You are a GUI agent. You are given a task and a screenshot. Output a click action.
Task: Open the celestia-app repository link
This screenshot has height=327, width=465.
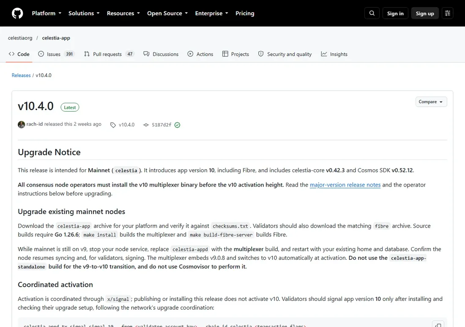point(56,38)
